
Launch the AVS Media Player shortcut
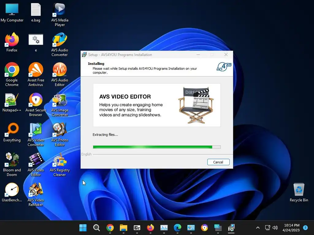click(x=60, y=15)
